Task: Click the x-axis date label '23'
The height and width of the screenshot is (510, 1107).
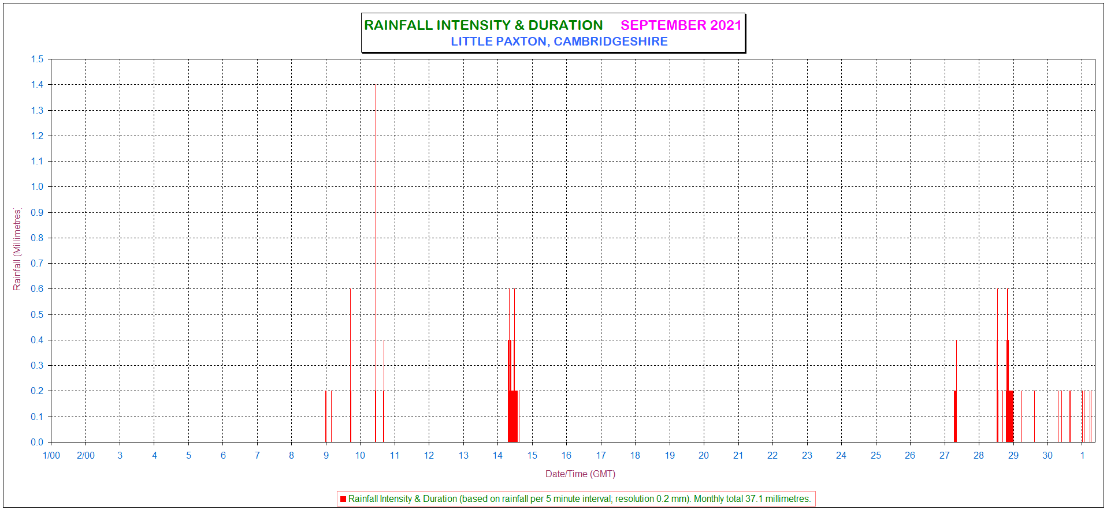Action: tap(807, 455)
